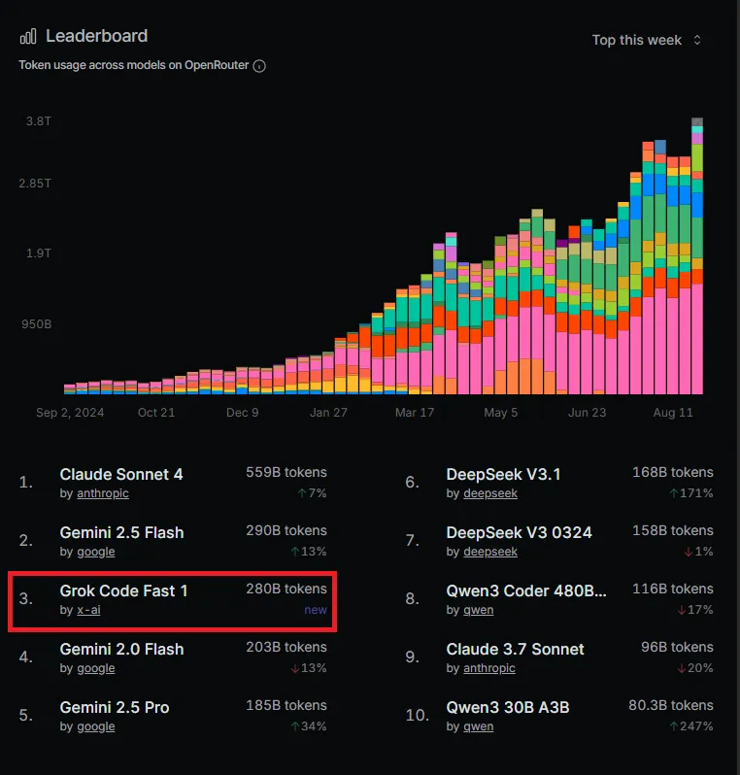Open qwen link under Qwen3 30B A3B
Image resolution: width=740 pixels, height=775 pixels.
479,726
